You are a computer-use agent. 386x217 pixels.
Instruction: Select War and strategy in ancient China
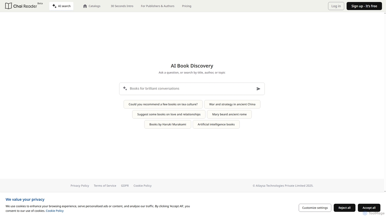(232, 104)
